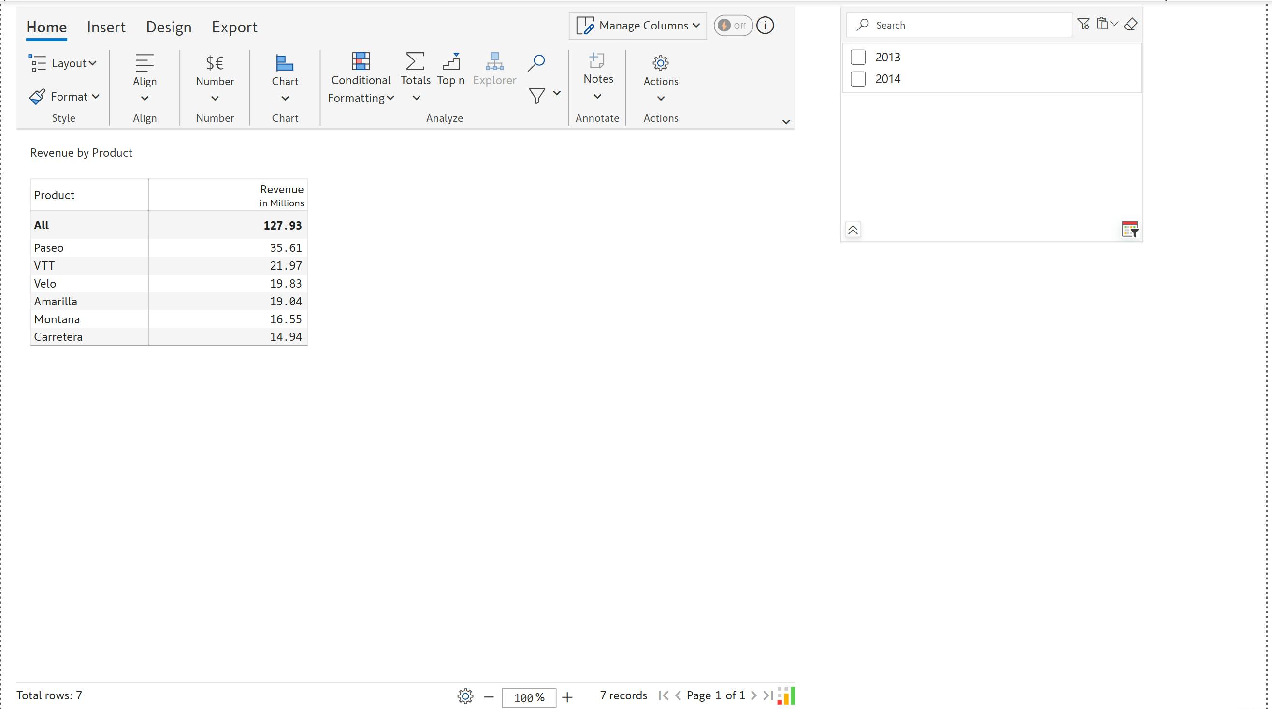Click the info icon beside Off toggle
The width and height of the screenshot is (1272, 709).
tap(765, 26)
